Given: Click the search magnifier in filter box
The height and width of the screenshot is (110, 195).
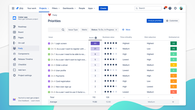Looking at the screenshot, I should [63, 30].
